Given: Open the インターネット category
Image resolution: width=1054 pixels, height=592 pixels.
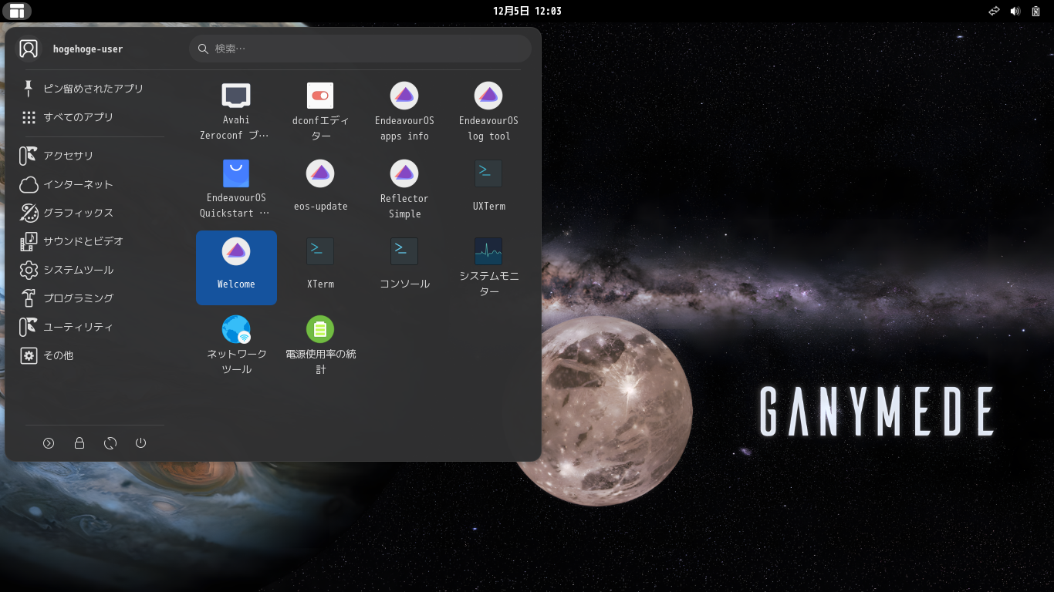Looking at the screenshot, I should (x=92, y=184).
